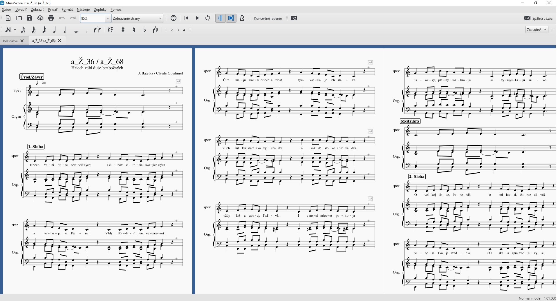Toggle pan score during playback

231,18
